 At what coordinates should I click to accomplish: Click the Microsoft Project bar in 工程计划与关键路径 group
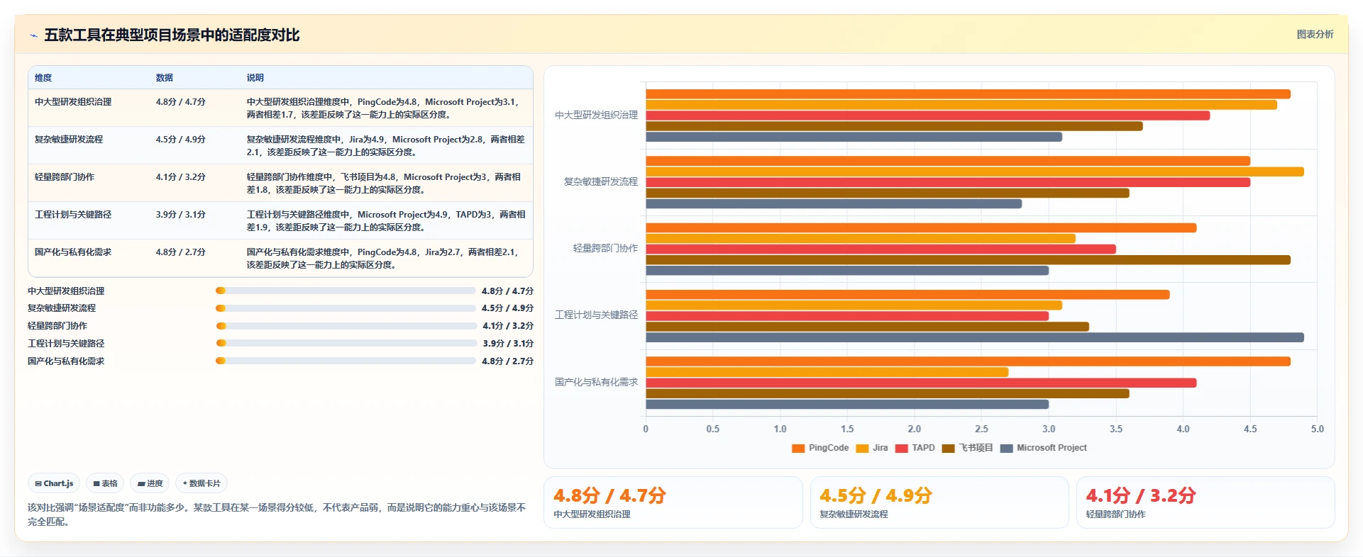pos(975,337)
